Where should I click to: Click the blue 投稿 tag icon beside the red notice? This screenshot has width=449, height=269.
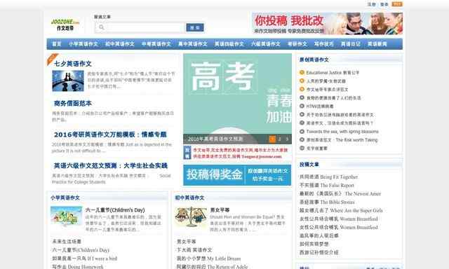187,153
